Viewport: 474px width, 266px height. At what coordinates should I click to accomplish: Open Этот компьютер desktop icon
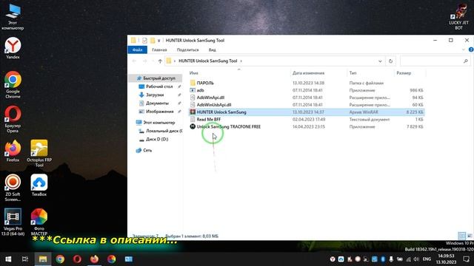(x=13, y=16)
